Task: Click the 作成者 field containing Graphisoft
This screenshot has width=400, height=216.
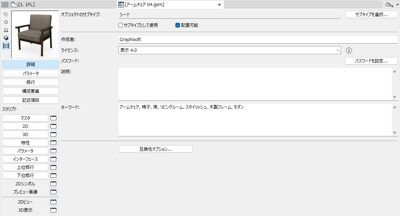Action: 258,40
